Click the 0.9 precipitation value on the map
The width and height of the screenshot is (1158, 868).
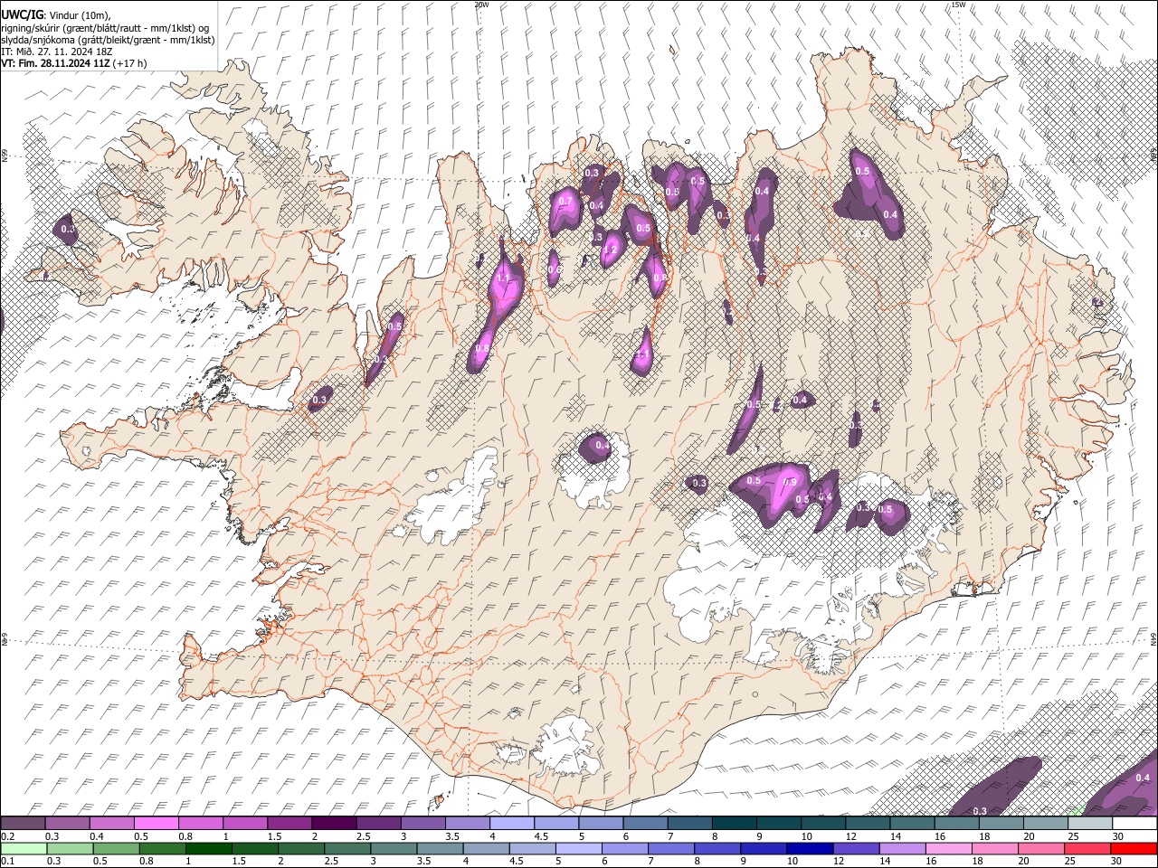(x=790, y=481)
